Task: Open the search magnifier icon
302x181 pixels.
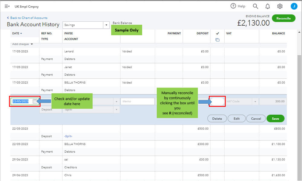Action: click(x=255, y=6)
